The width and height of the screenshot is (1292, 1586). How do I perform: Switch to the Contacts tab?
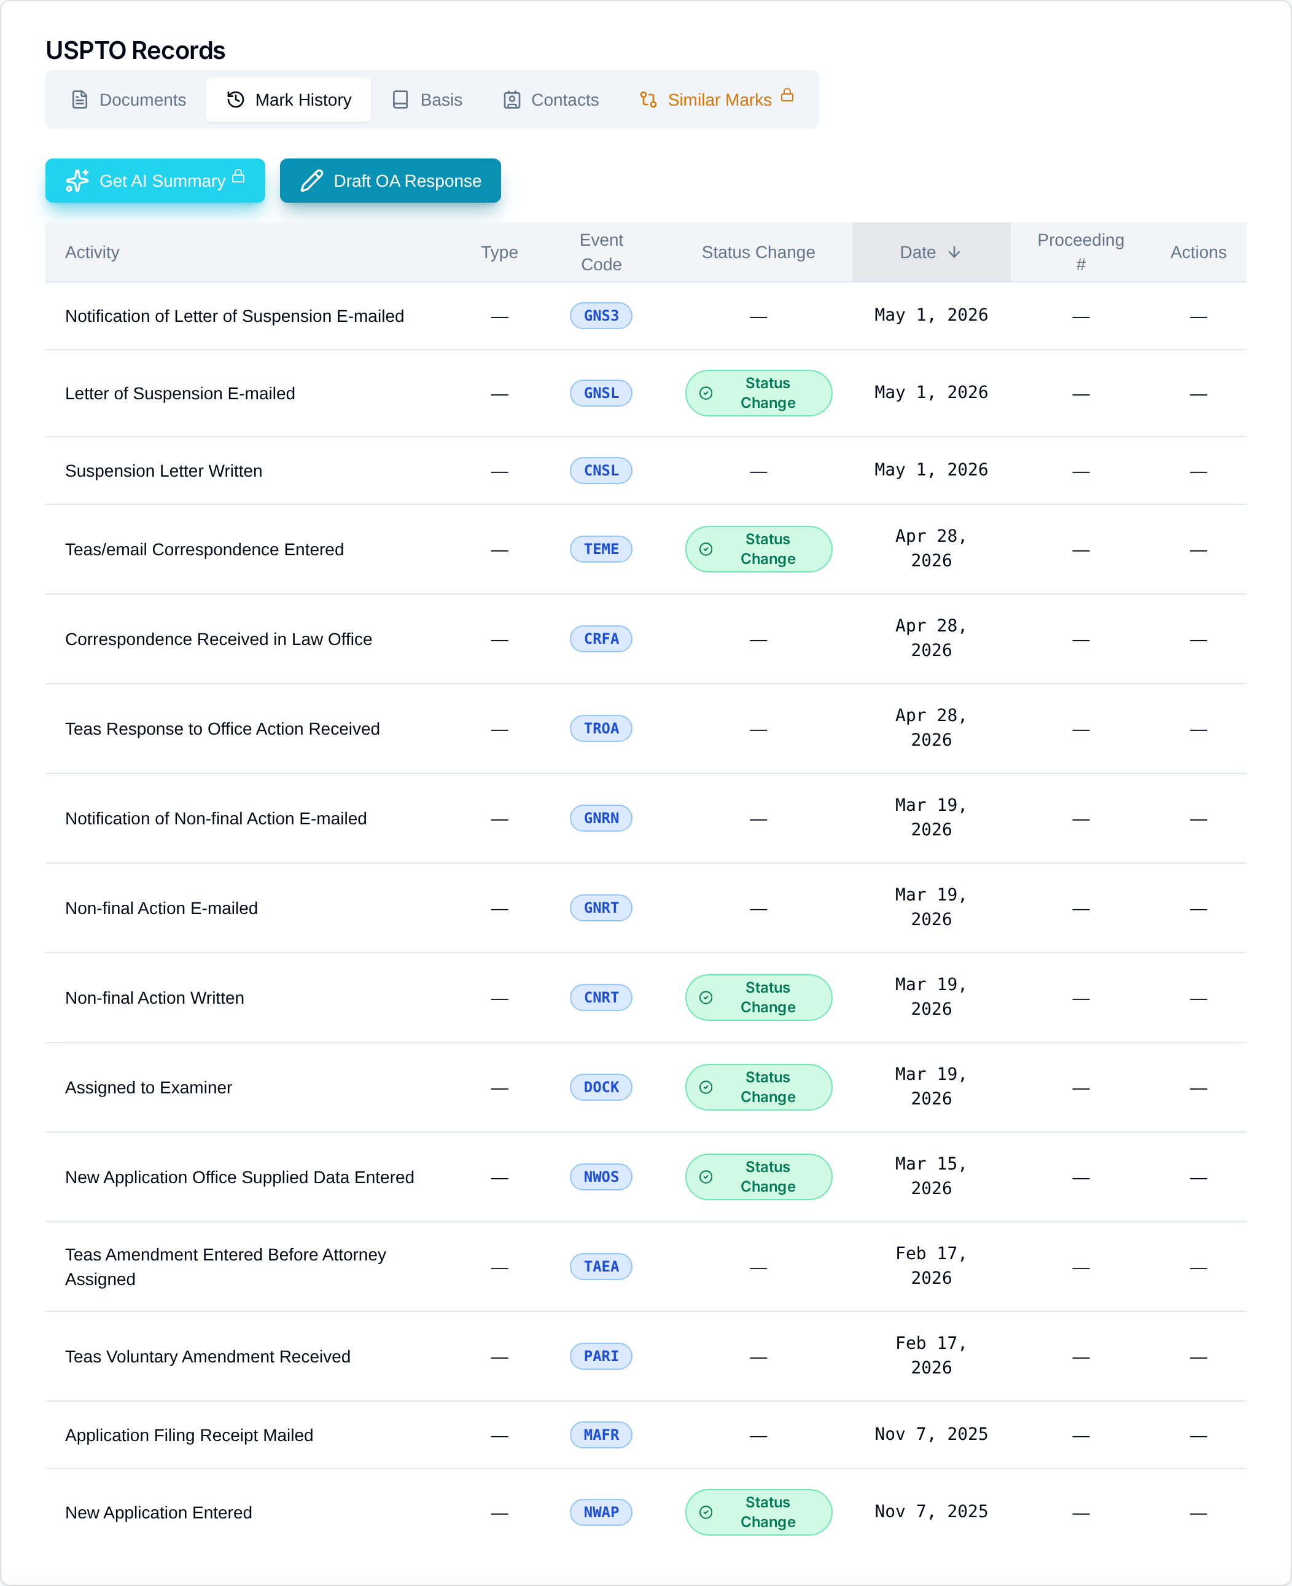point(551,100)
